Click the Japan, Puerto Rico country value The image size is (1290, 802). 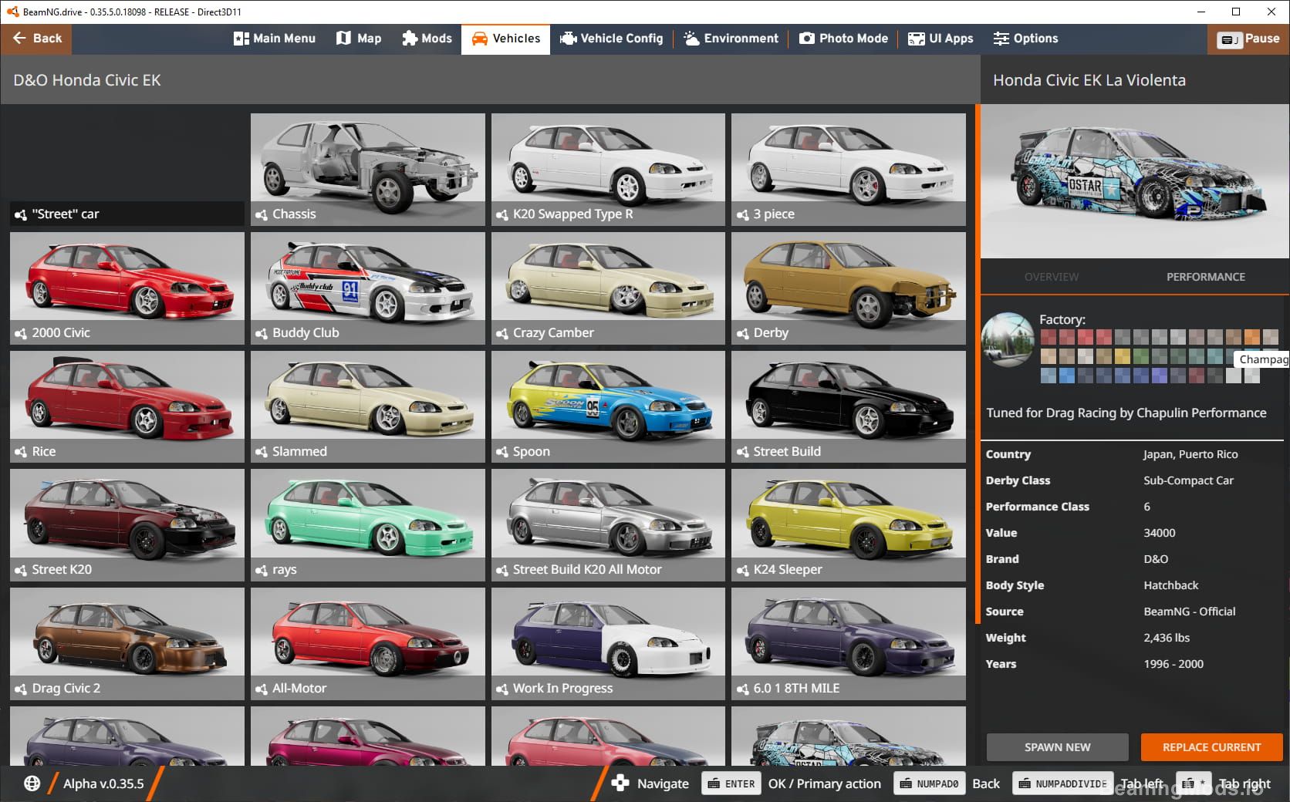tap(1190, 454)
